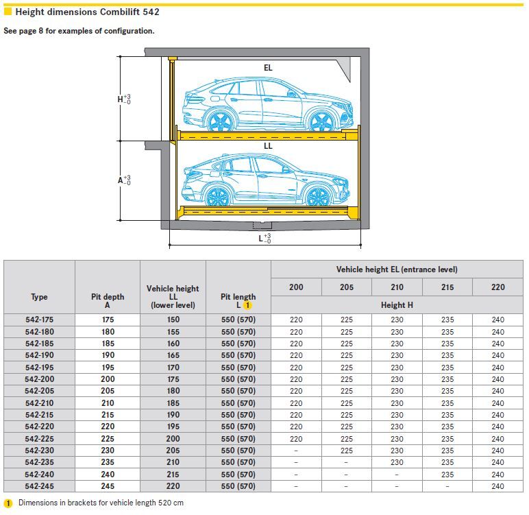Click the 'Vehicle height EL (entrance level)' header
The image size is (529, 515).
397,270
